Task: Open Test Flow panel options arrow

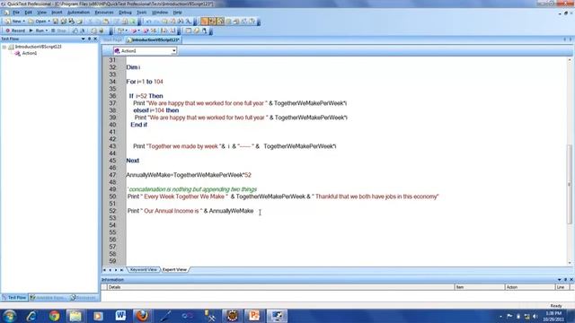Action: pyautogui.click(x=83, y=39)
